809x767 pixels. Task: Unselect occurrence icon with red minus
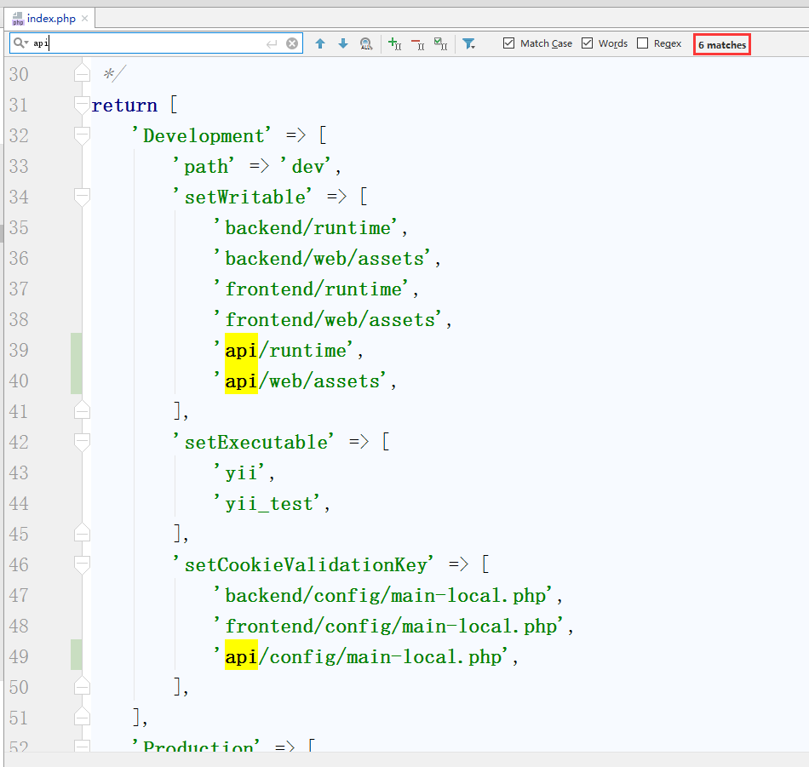[417, 43]
